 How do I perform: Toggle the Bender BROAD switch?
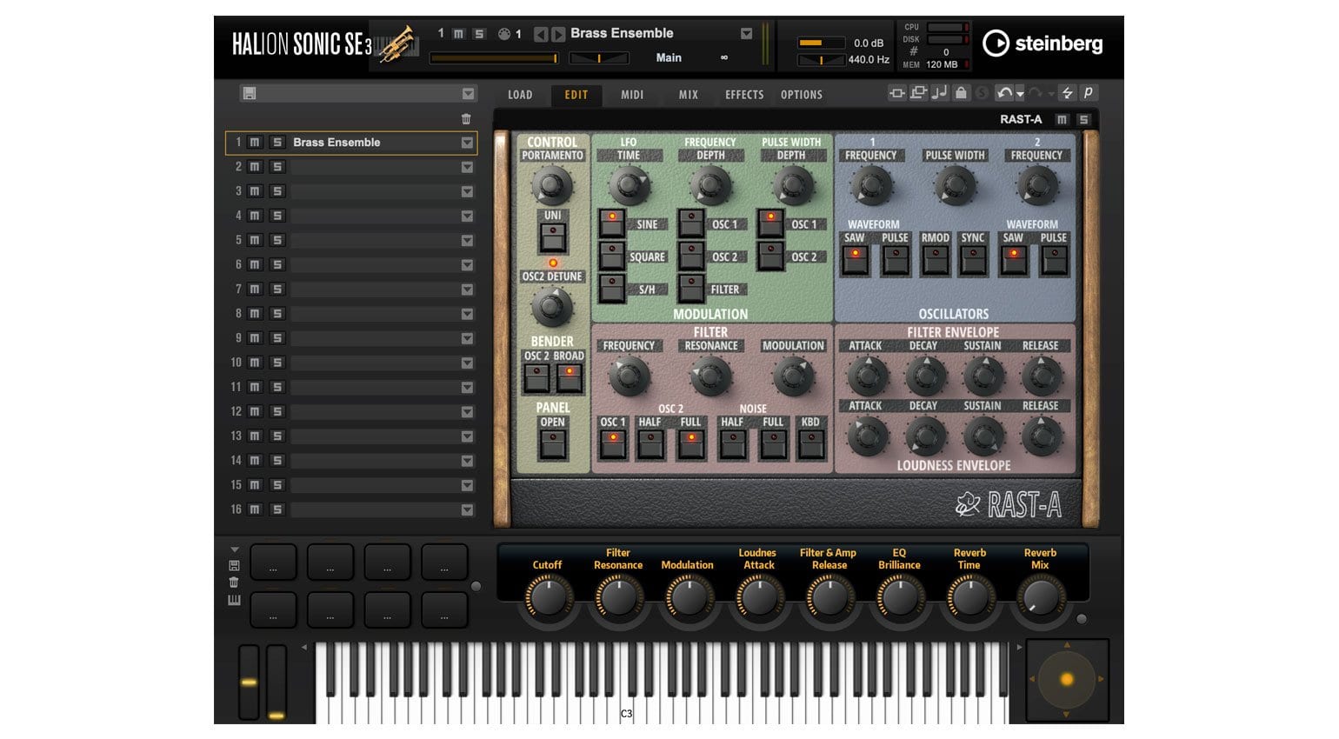[570, 377]
